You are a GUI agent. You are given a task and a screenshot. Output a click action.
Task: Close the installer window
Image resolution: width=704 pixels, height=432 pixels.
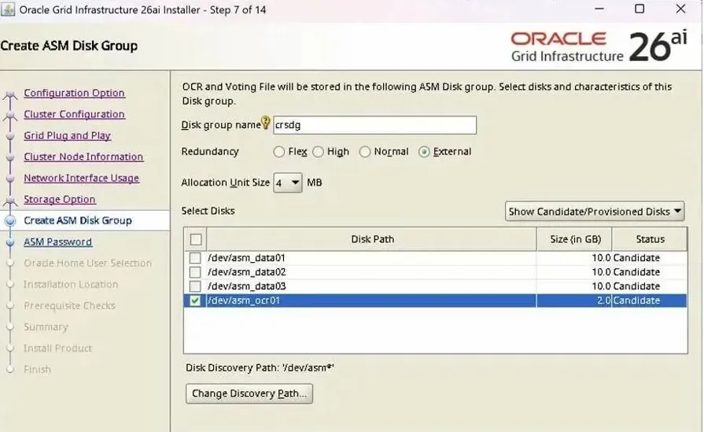tap(680, 9)
